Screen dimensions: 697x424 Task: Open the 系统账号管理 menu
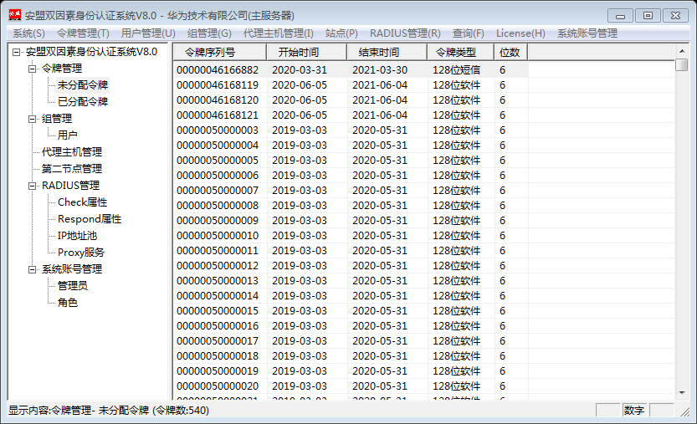pyautogui.click(x=587, y=33)
